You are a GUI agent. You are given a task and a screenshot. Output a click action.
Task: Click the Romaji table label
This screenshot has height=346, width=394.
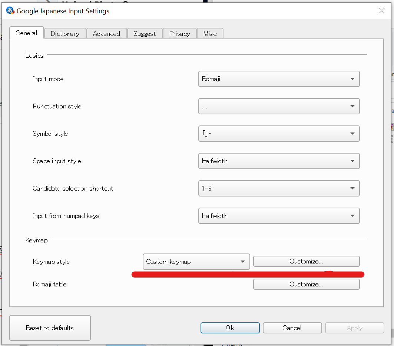[x=50, y=284]
